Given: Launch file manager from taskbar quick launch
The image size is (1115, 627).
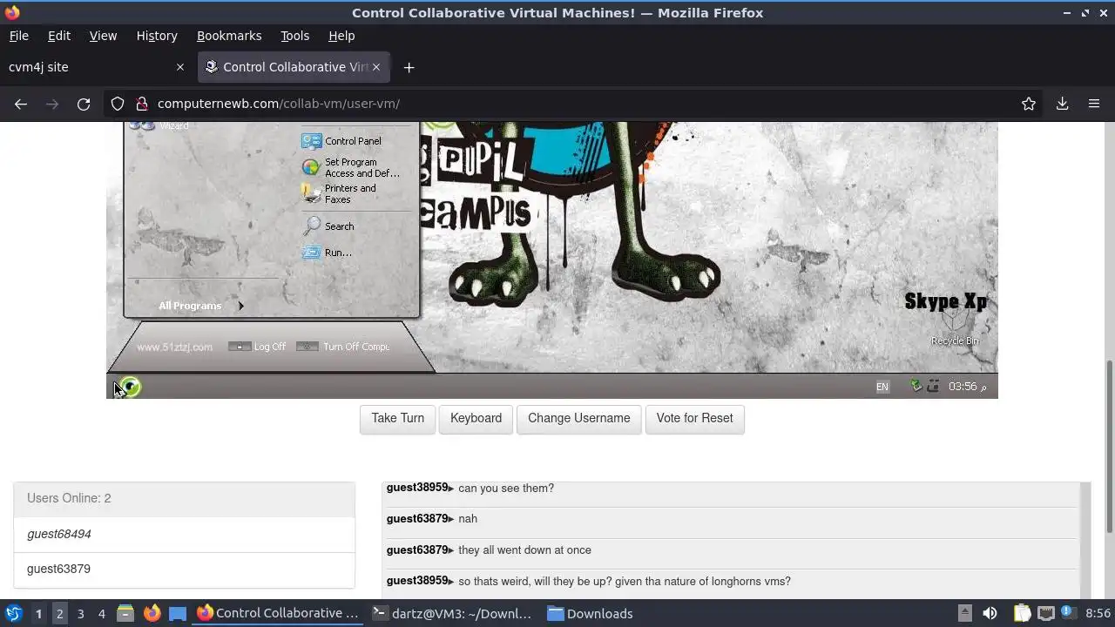Looking at the screenshot, I should coord(125,614).
